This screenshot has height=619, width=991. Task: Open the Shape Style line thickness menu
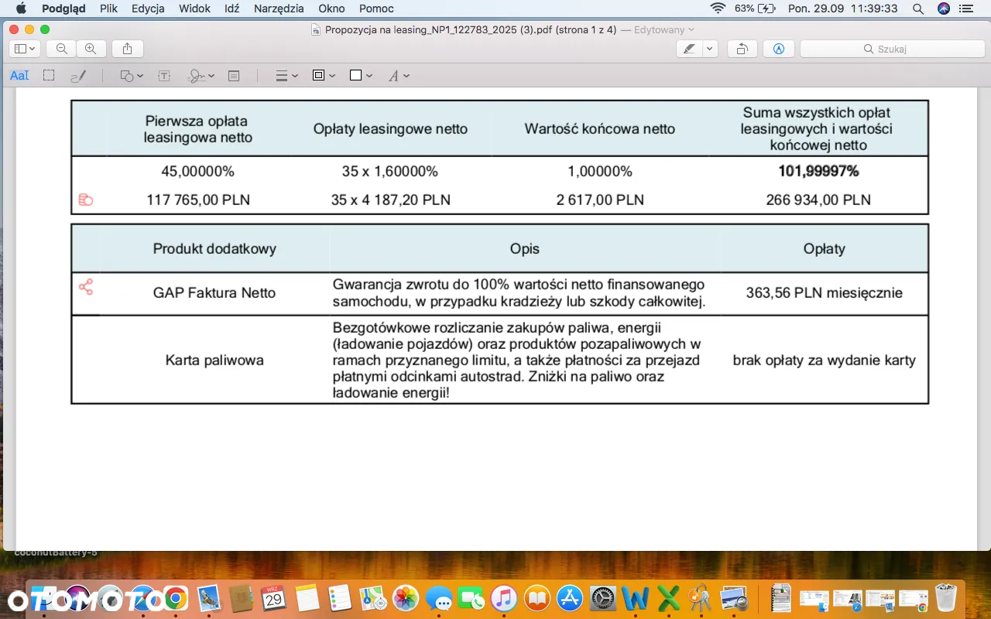286,76
